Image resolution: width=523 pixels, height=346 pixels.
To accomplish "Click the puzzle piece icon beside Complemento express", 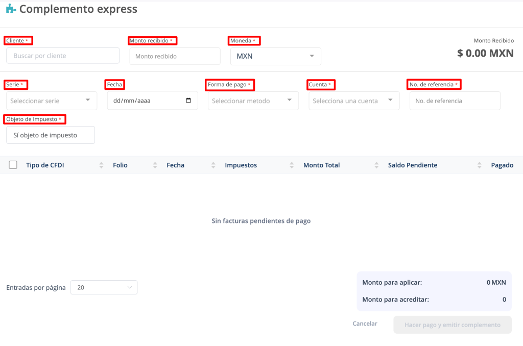I will pos(11,9).
